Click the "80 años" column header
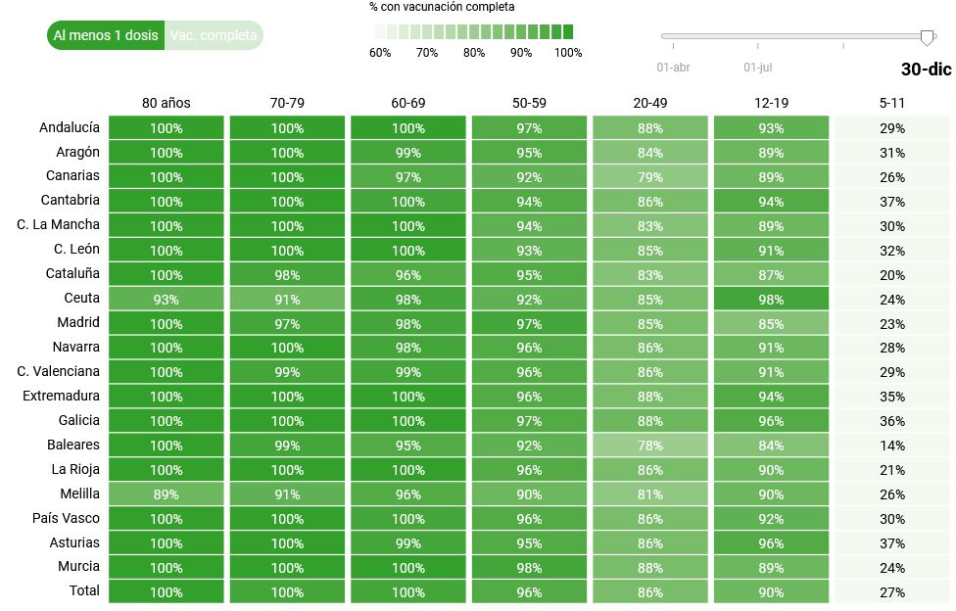 point(167,103)
